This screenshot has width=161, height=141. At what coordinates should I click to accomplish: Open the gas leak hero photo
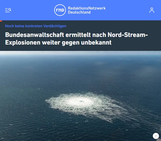(x=80, y=96)
